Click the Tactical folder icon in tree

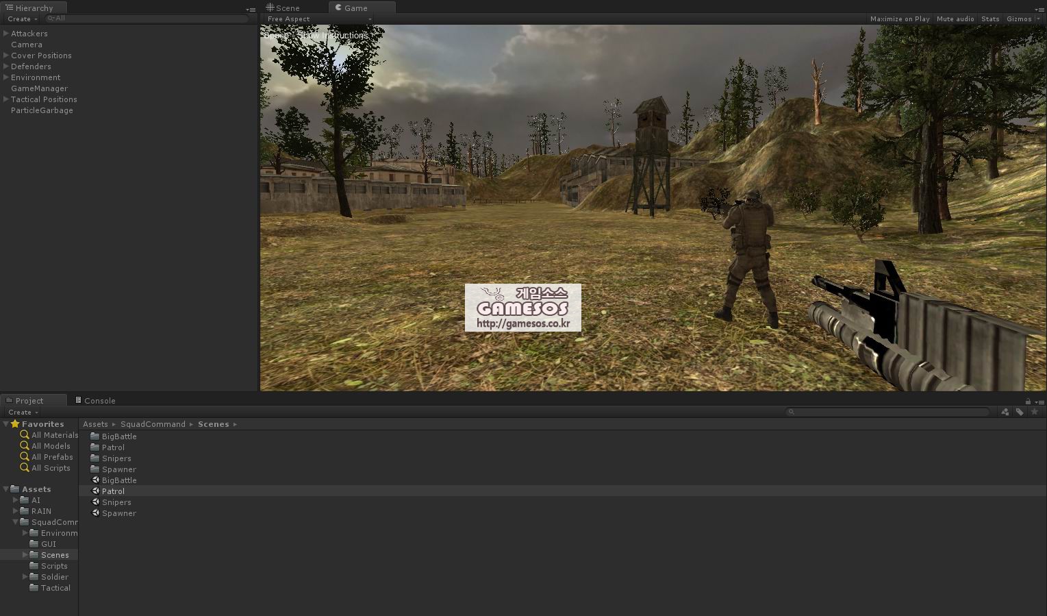[34, 588]
